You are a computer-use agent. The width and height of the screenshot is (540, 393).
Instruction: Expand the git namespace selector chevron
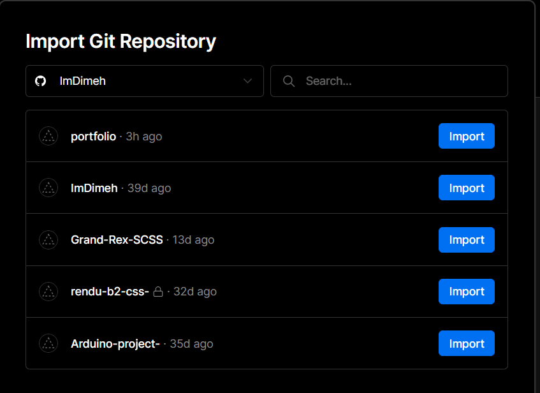[247, 81]
